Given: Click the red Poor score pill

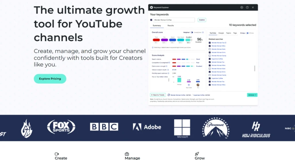Looking at the screenshot, I should (156, 40).
